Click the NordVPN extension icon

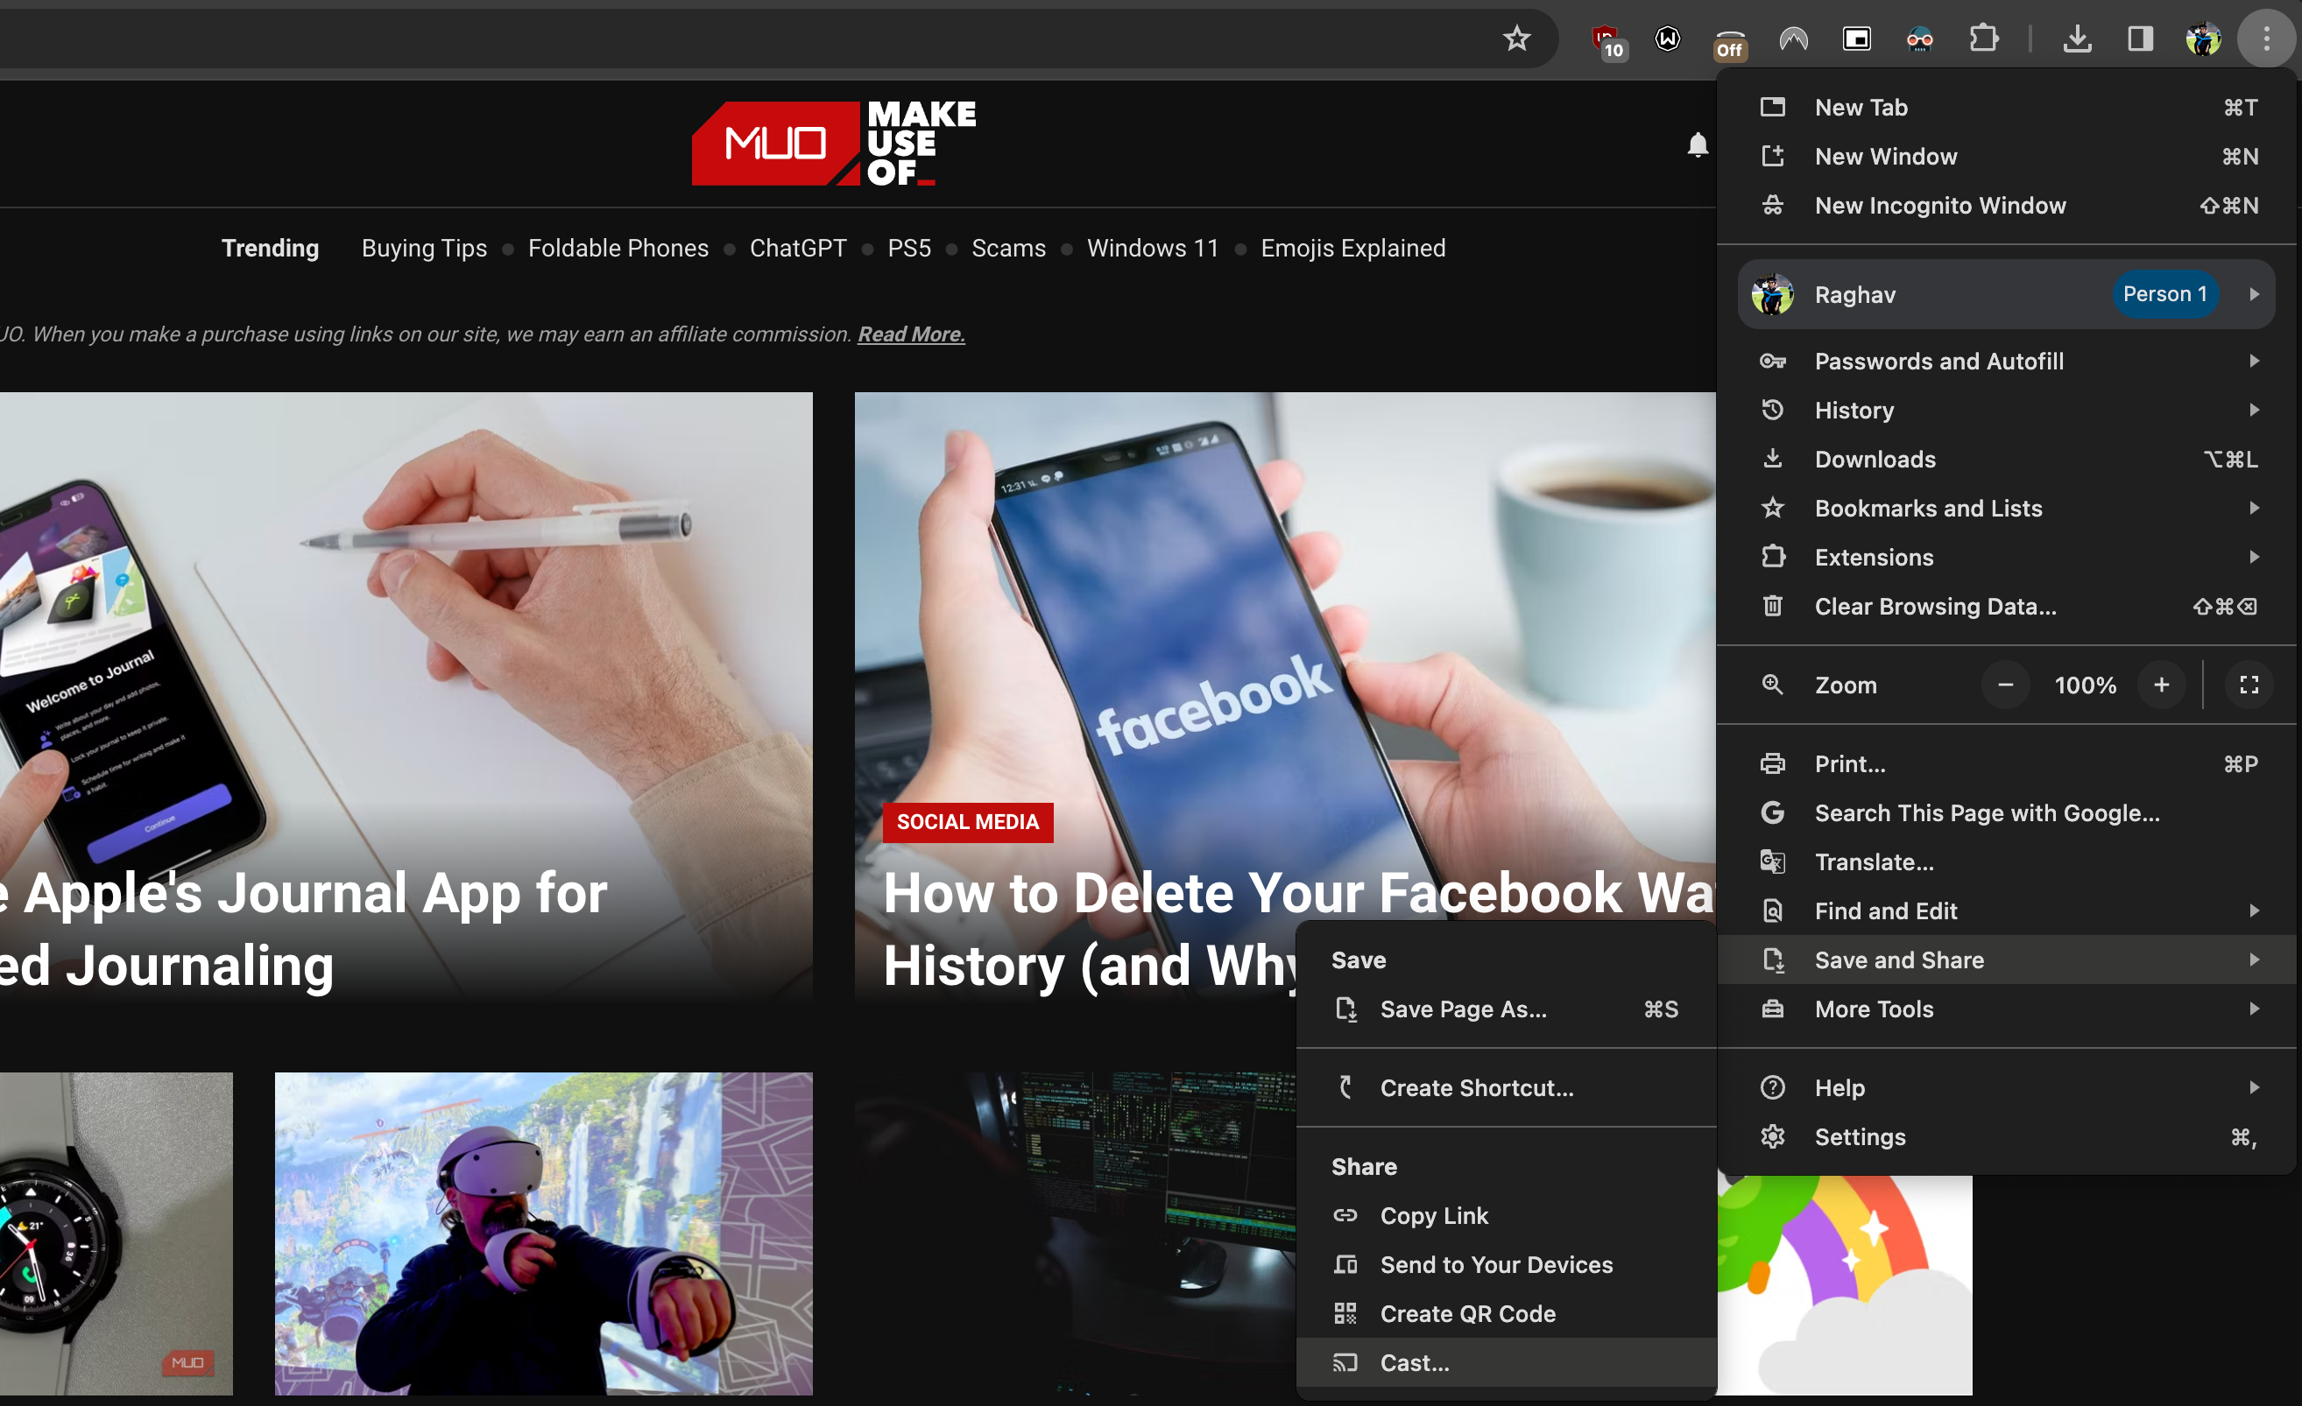(1793, 39)
